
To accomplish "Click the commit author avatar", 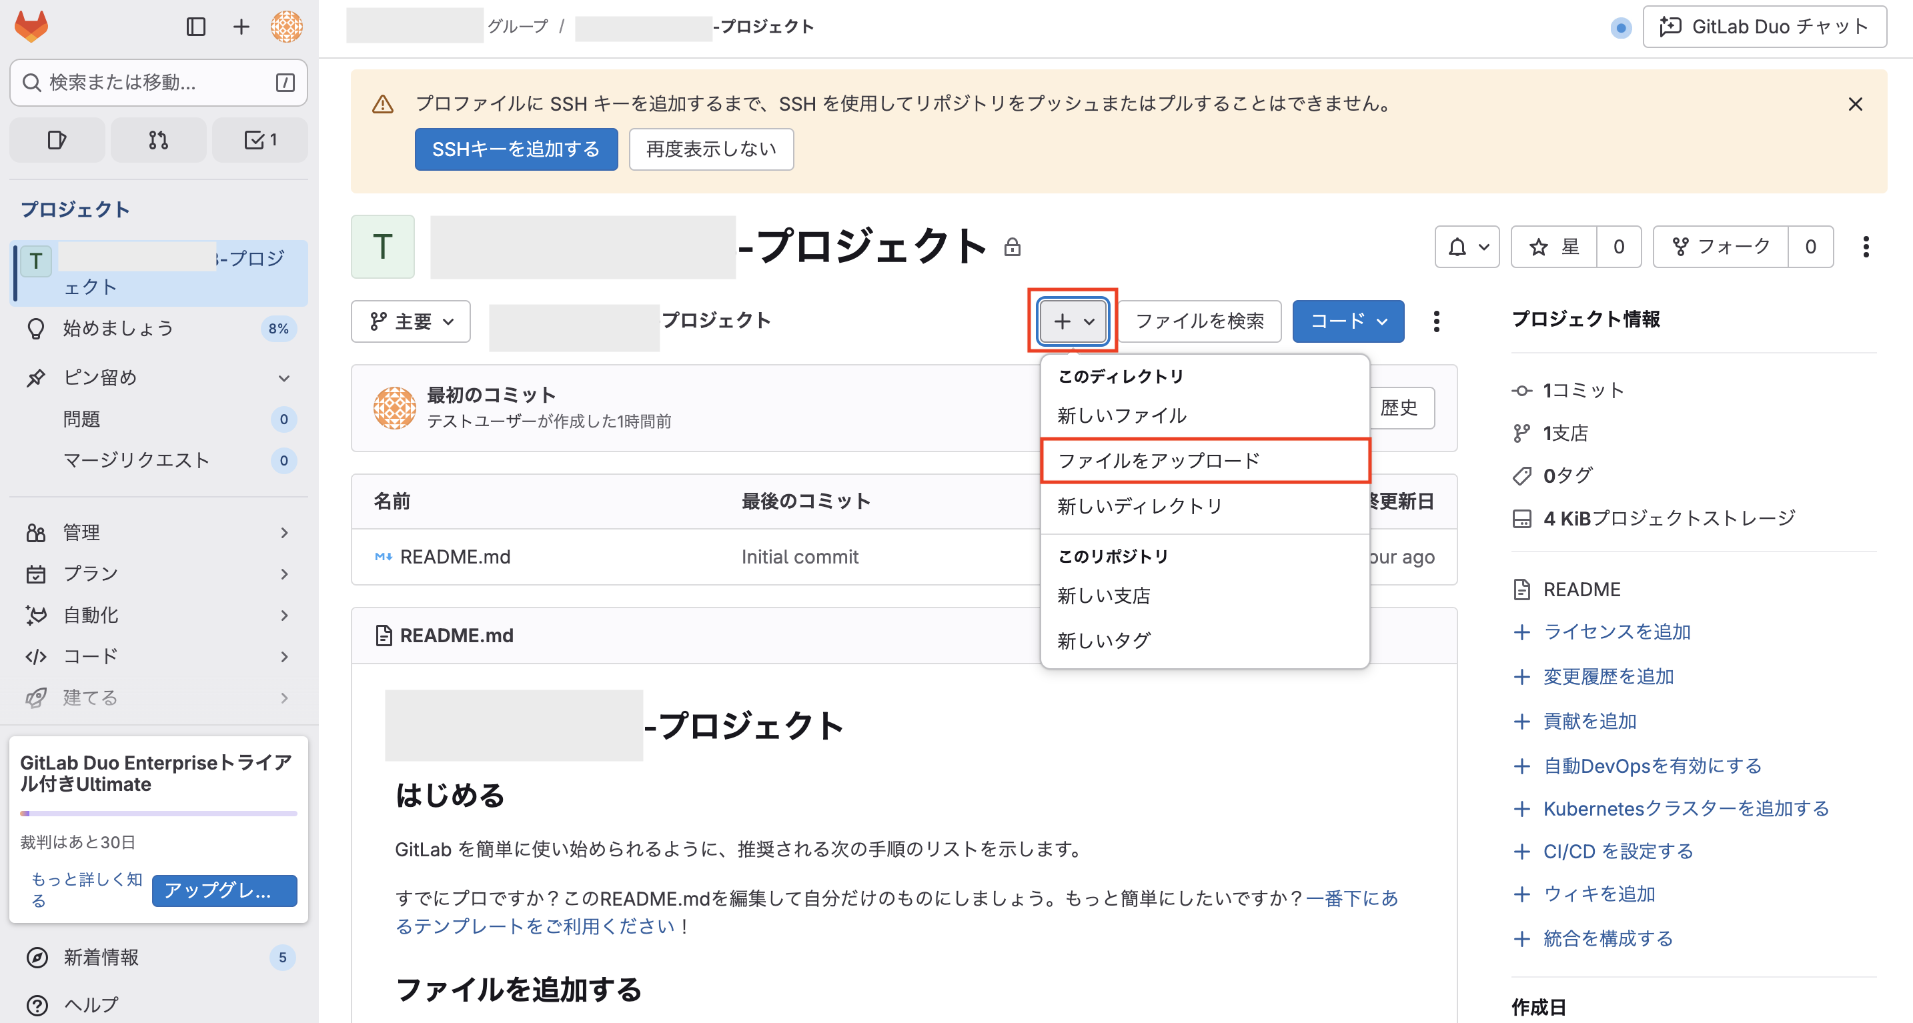I will coord(394,407).
